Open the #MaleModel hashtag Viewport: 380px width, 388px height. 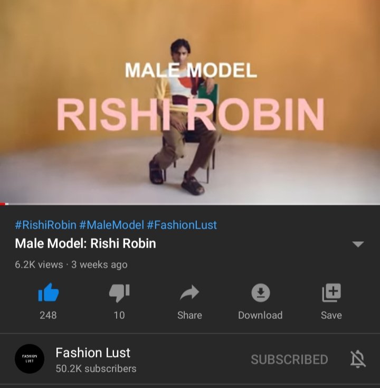click(x=111, y=225)
